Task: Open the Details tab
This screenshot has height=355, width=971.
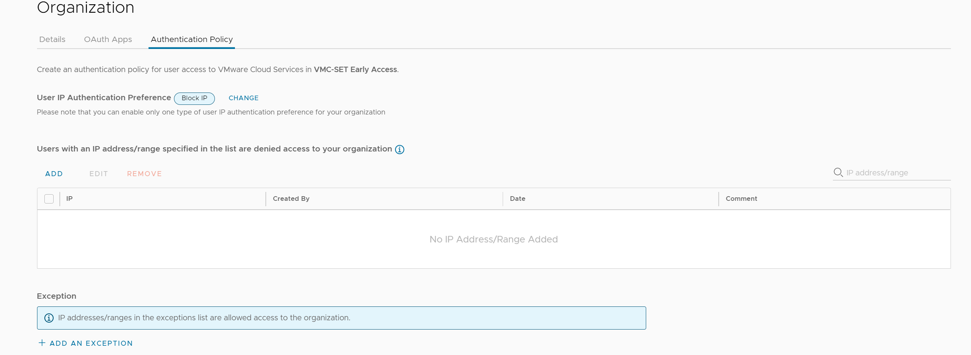Action: (52, 39)
